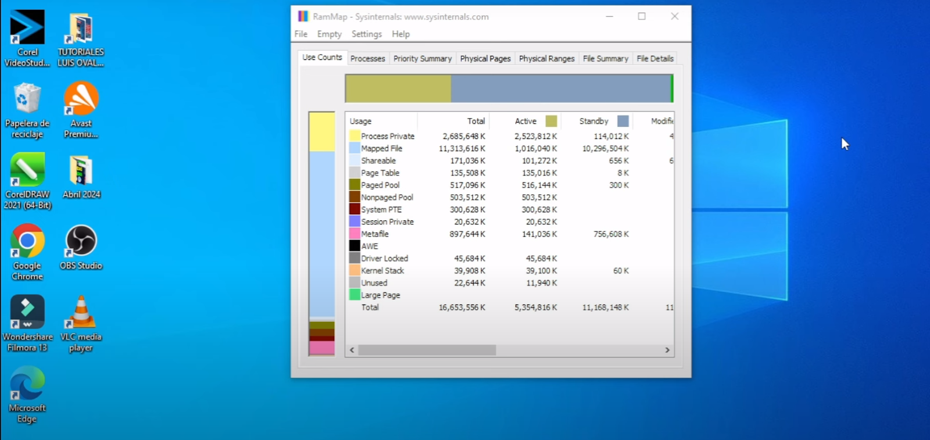Switch to the File Summary tab

click(606, 59)
